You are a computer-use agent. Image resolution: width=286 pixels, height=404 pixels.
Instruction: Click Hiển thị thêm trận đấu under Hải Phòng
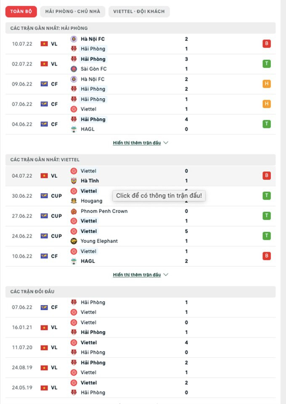tap(137, 143)
